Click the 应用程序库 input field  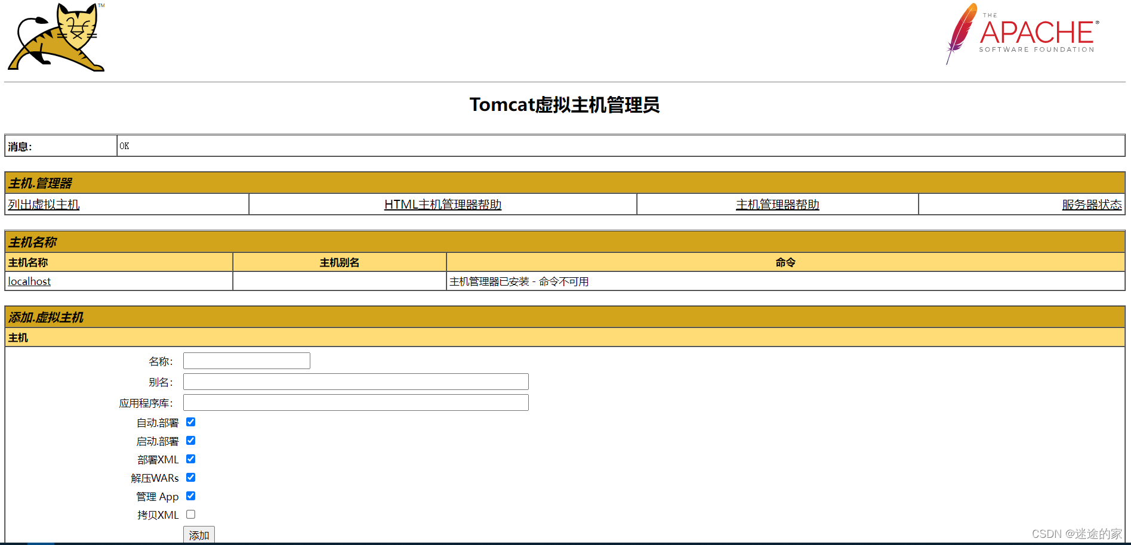point(356,402)
